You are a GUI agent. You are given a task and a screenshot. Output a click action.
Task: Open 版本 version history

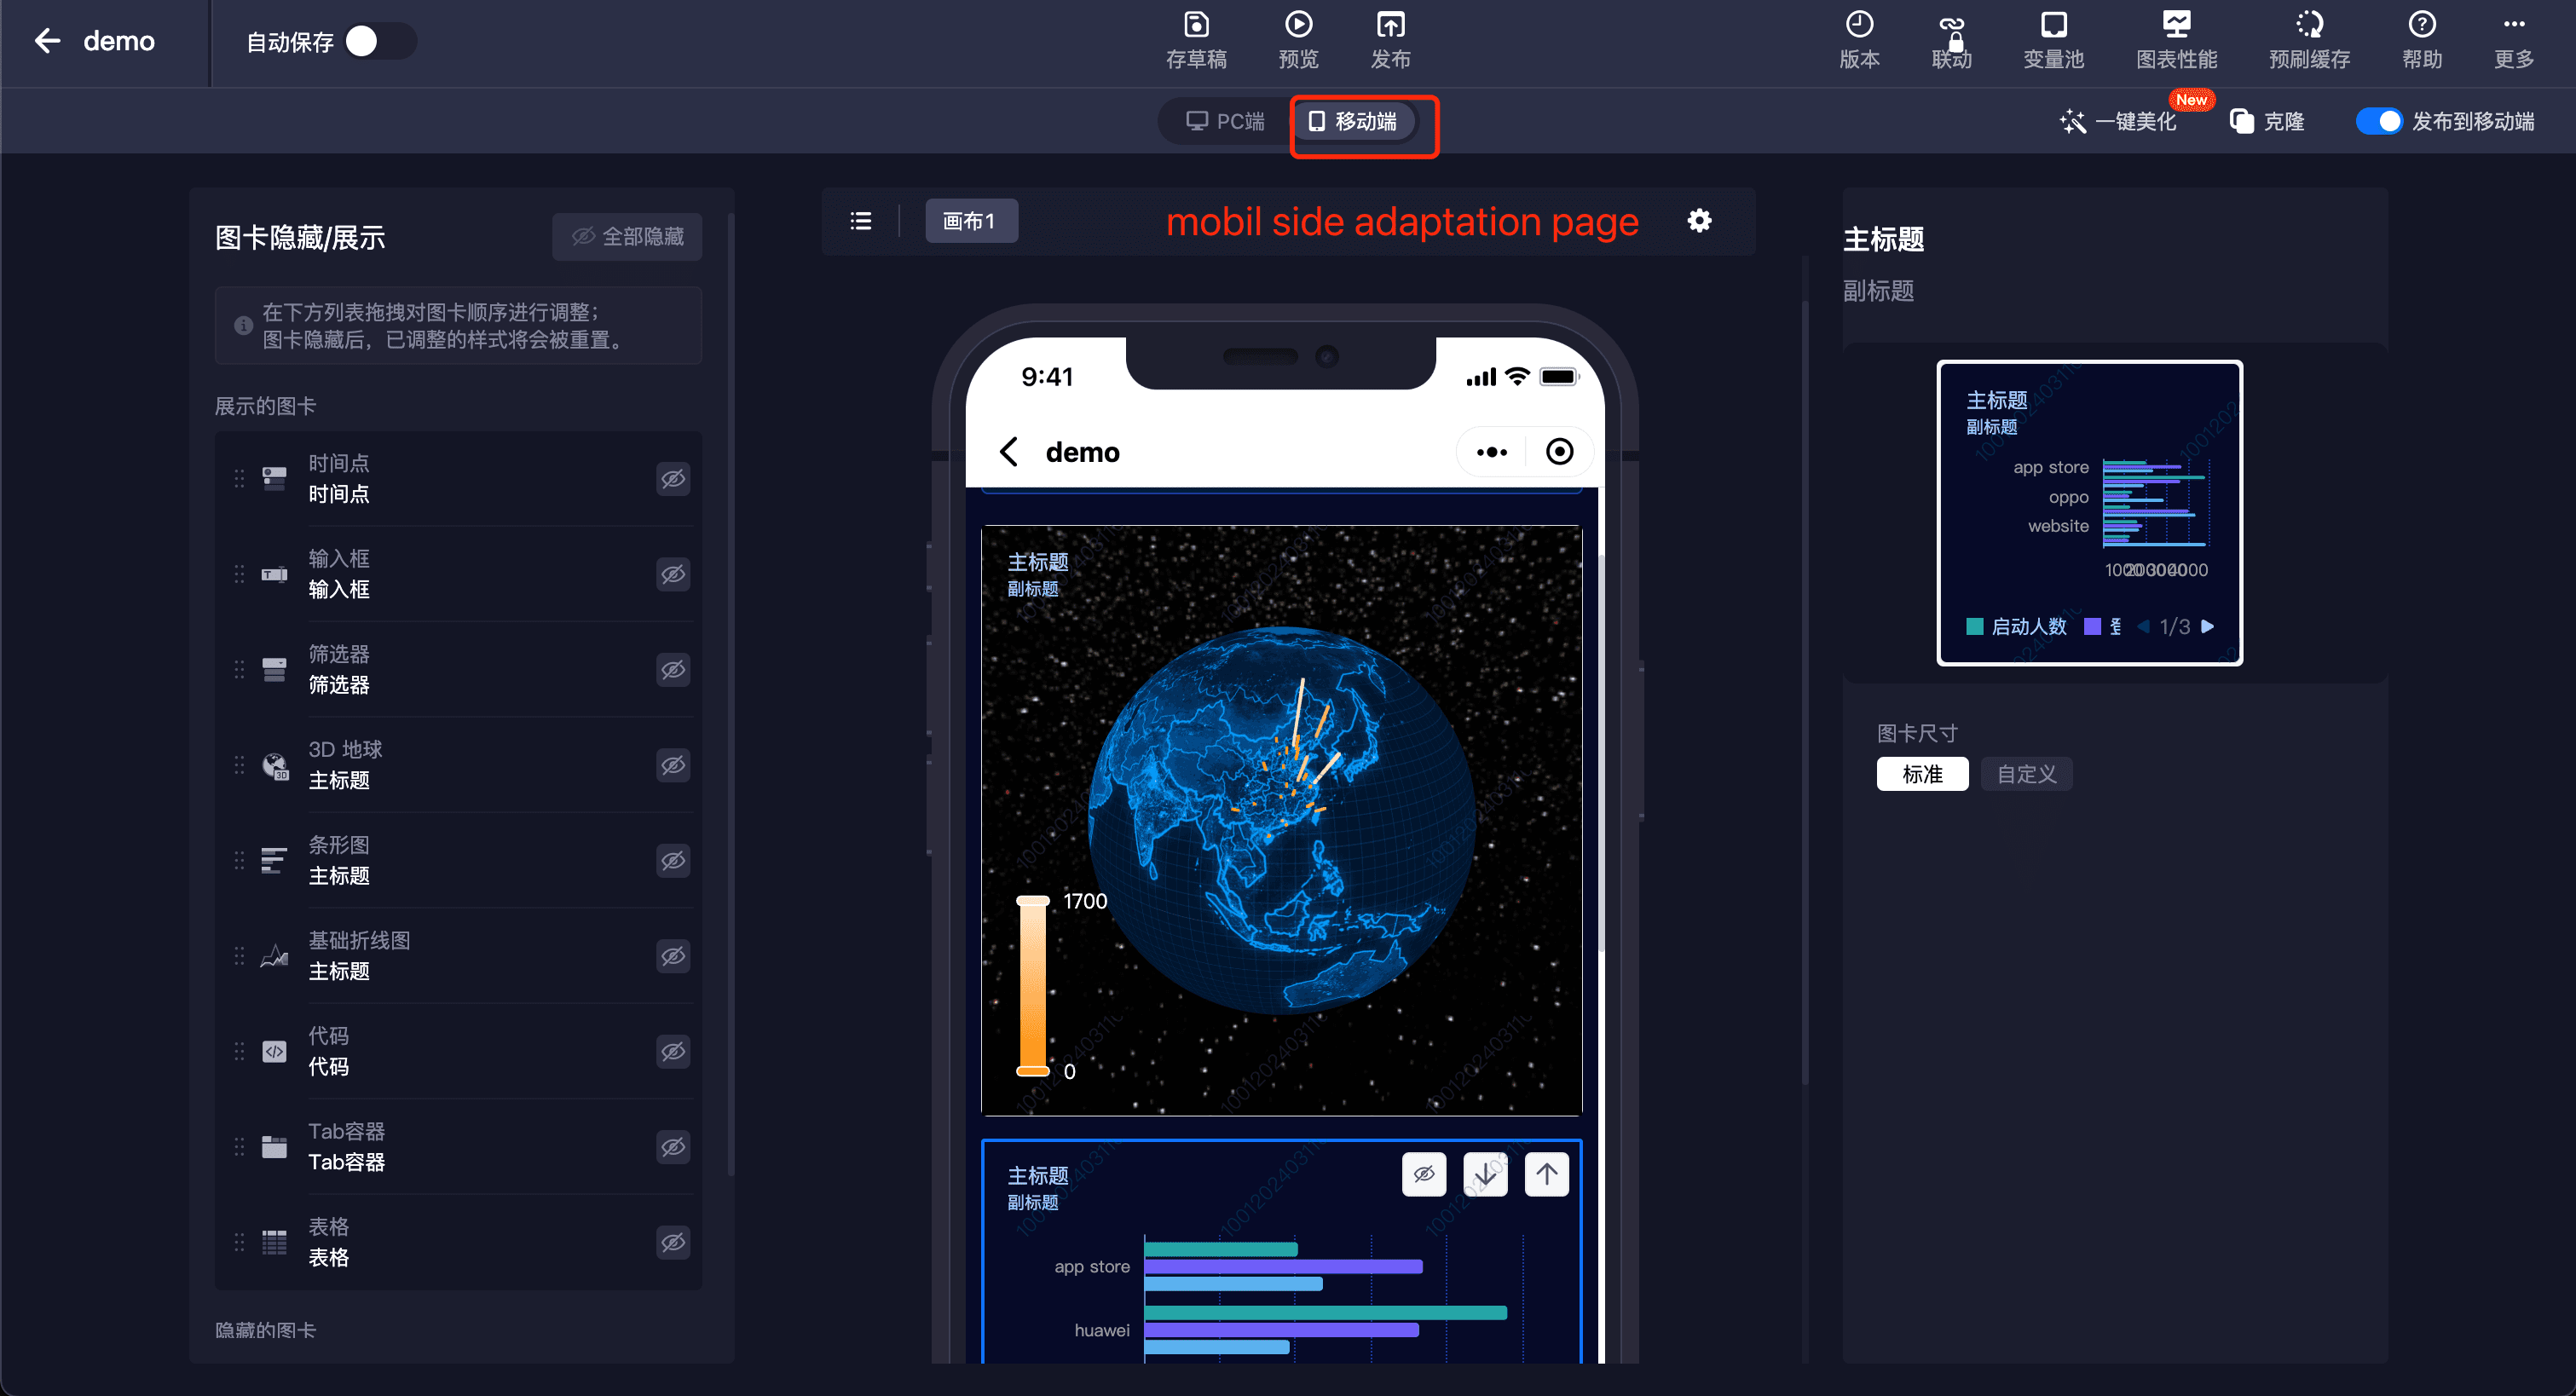1859,40
